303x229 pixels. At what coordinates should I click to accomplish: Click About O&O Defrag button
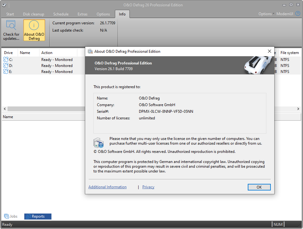34,30
